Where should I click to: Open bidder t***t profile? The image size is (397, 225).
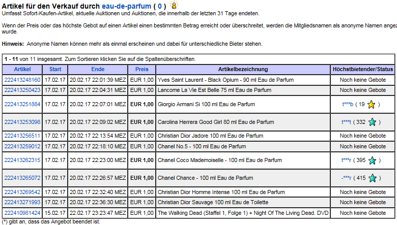coord(346,122)
